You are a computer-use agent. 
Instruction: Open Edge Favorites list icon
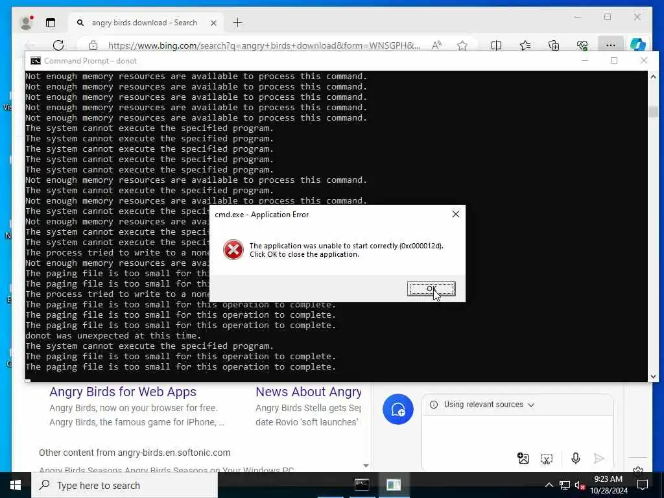click(x=525, y=45)
